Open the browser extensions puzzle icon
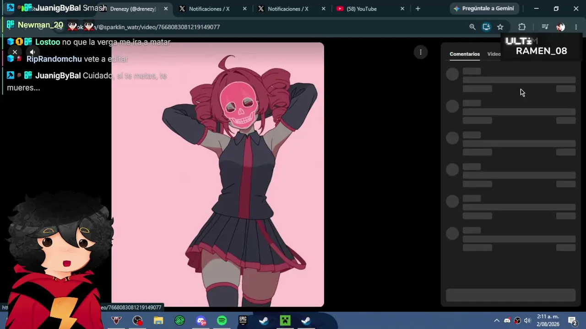586x329 pixels. tap(522, 27)
